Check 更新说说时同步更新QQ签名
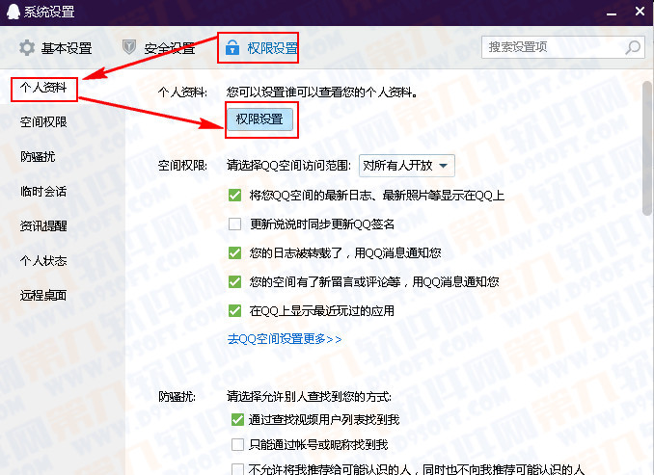 point(234,224)
